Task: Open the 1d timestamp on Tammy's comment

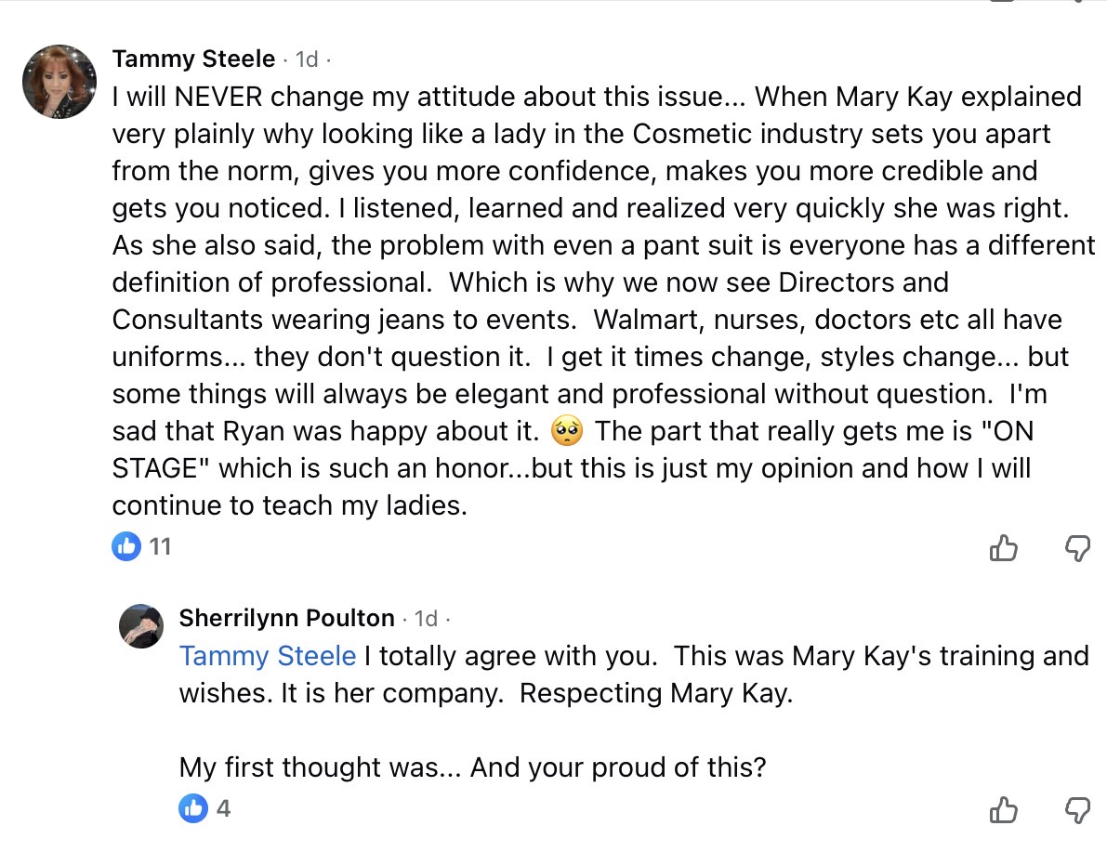Action: [x=307, y=59]
